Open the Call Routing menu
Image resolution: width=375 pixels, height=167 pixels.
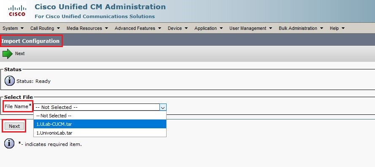coord(45,28)
